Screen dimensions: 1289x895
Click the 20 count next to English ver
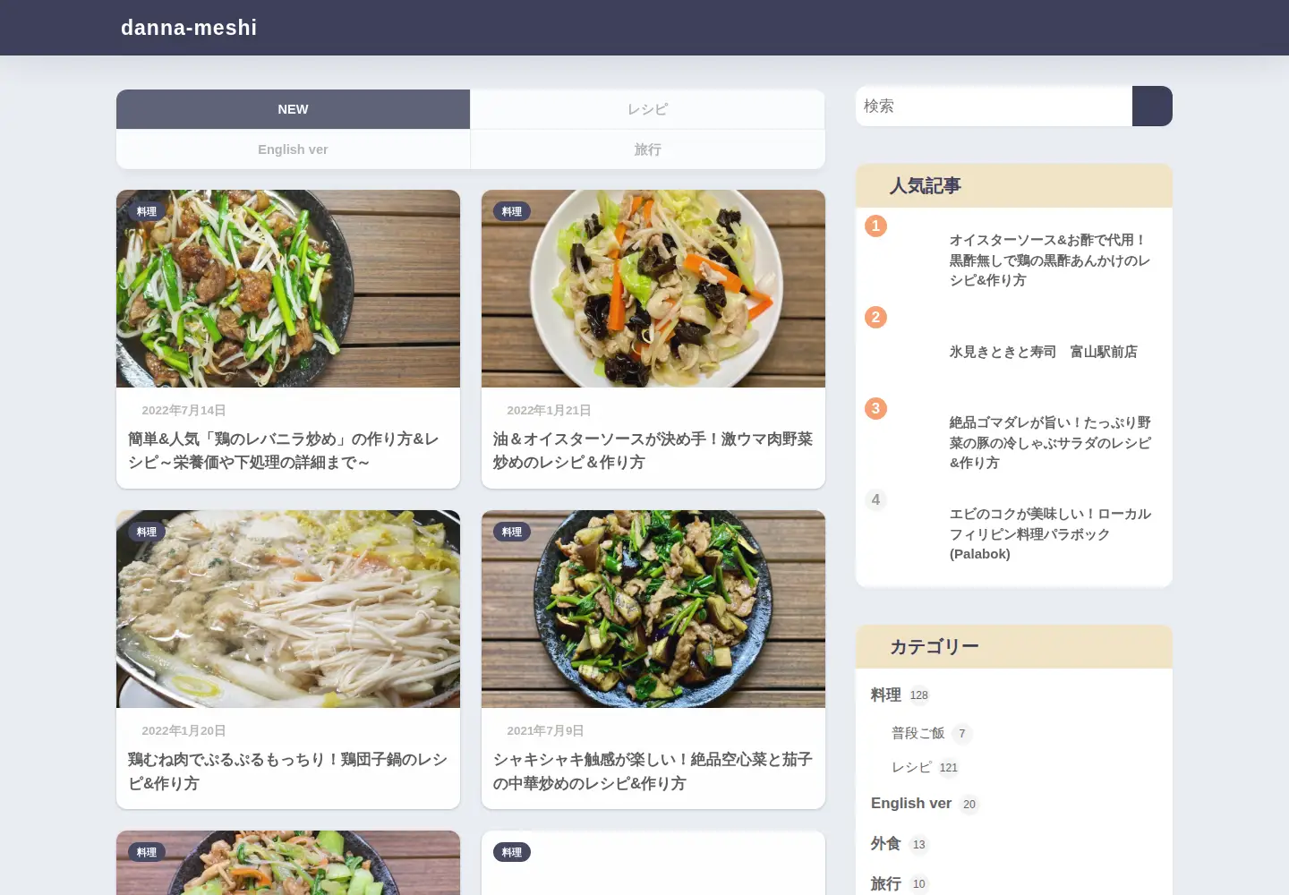[969, 805]
